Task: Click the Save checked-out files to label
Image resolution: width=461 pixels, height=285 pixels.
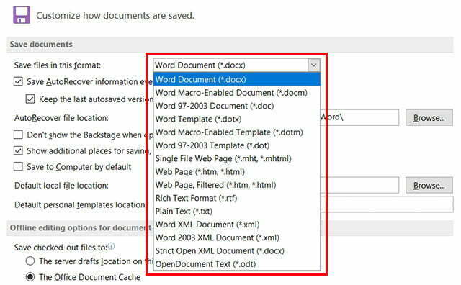Action: [x=61, y=248]
